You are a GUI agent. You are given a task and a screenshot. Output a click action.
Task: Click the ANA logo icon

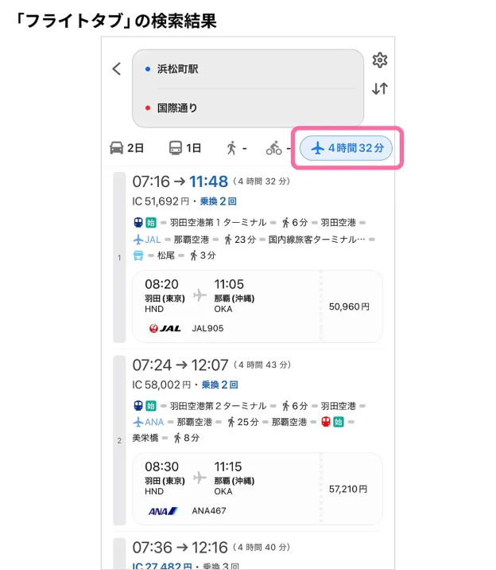(x=164, y=511)
